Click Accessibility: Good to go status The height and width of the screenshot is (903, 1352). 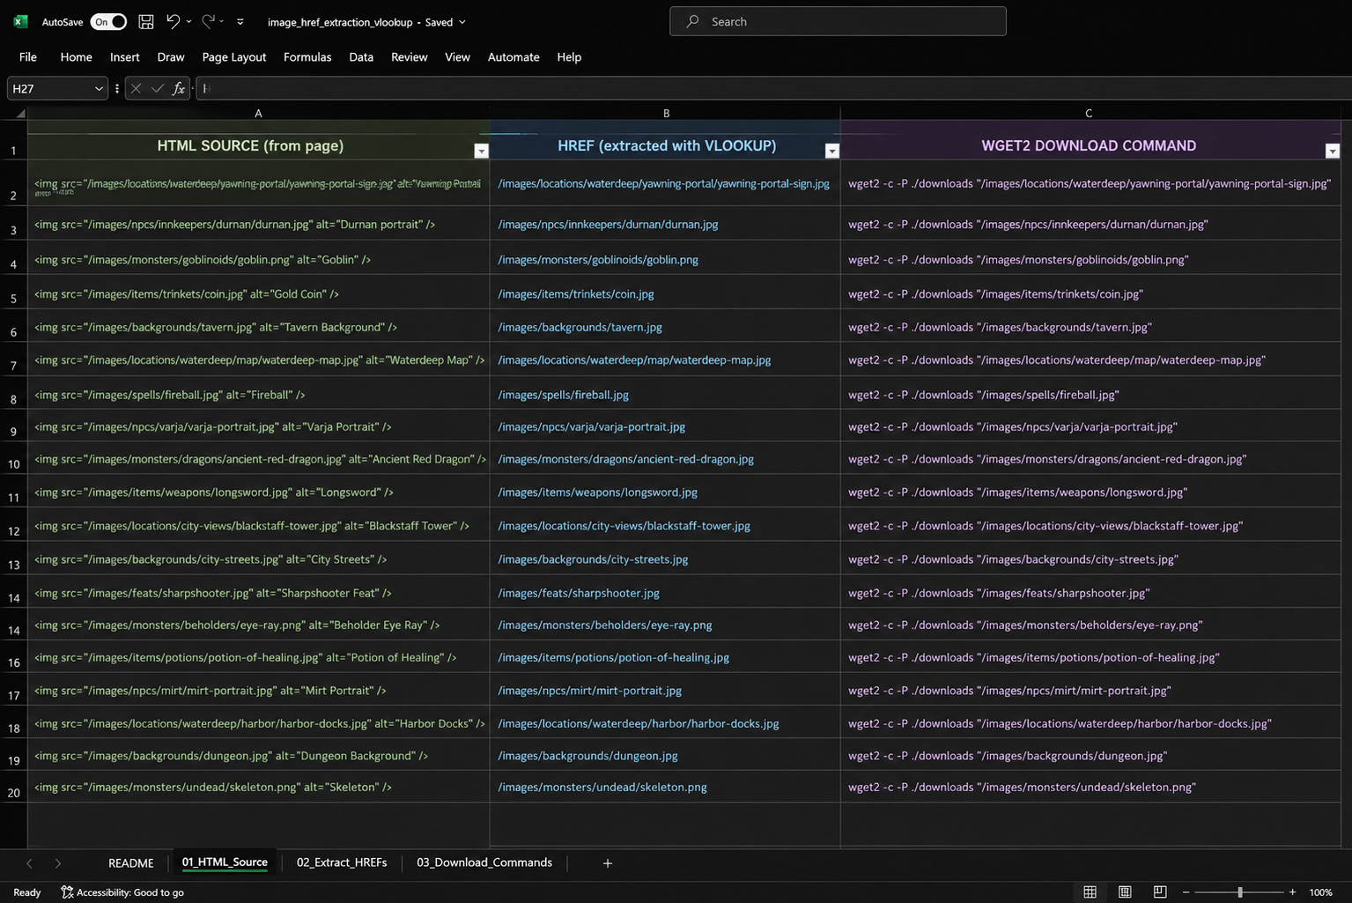tap(122, 892)
